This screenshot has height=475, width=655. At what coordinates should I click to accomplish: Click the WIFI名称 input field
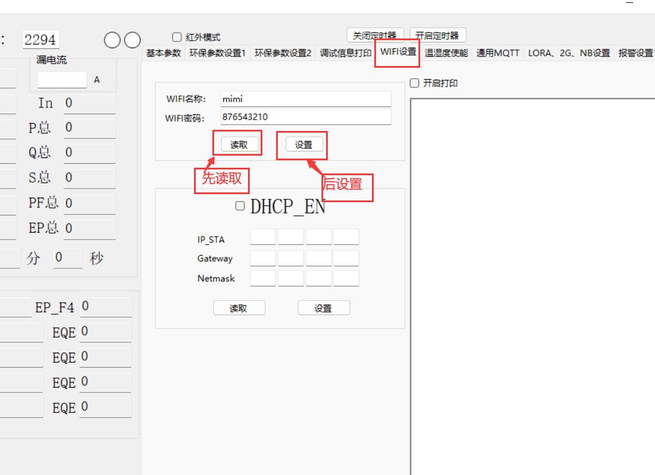coord(305,99)
